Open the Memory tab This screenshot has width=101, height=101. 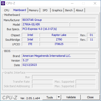click(34, 10)
